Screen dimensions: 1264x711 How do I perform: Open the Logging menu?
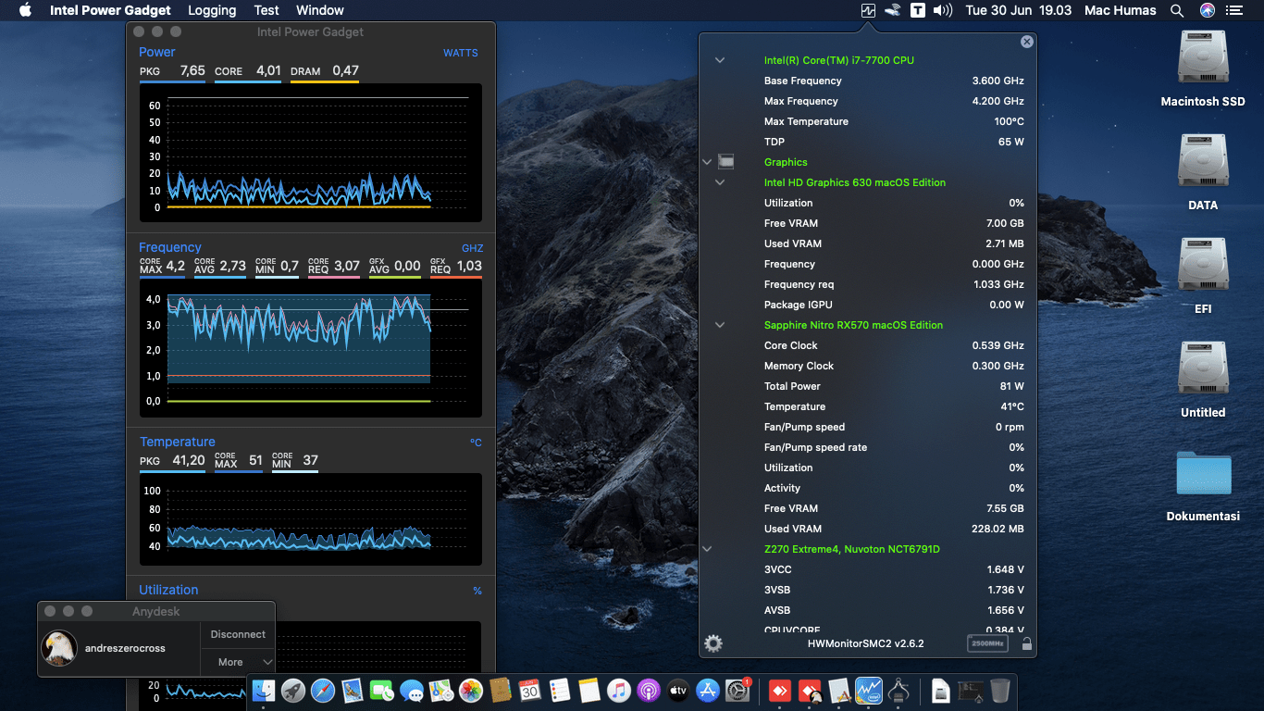click(212, 10)
